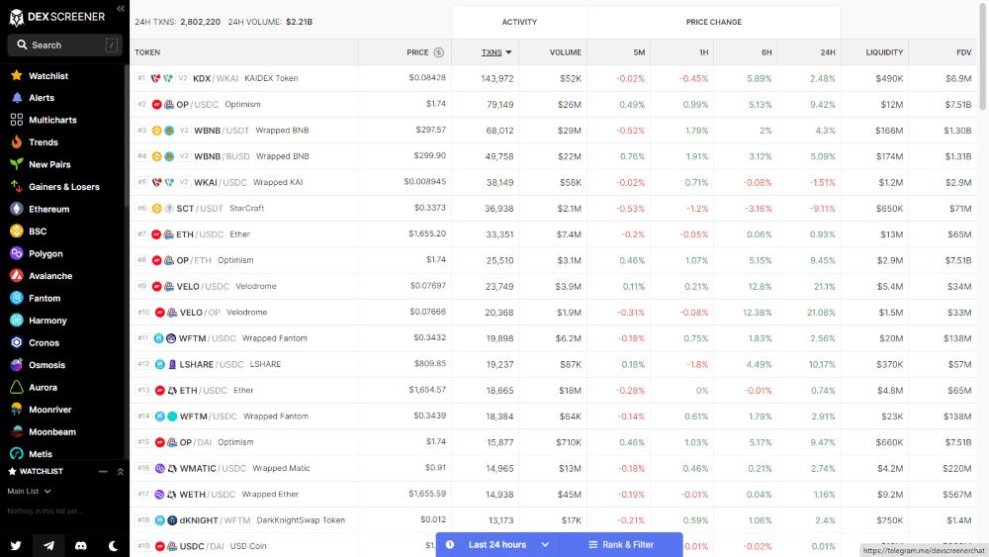Open SCT/USDT StarCraft pair row
The image size is (989, 557).
click(x=553, y=208)
